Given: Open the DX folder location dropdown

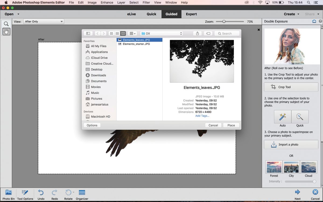Looking at the screenshot, I should point(161,33).
